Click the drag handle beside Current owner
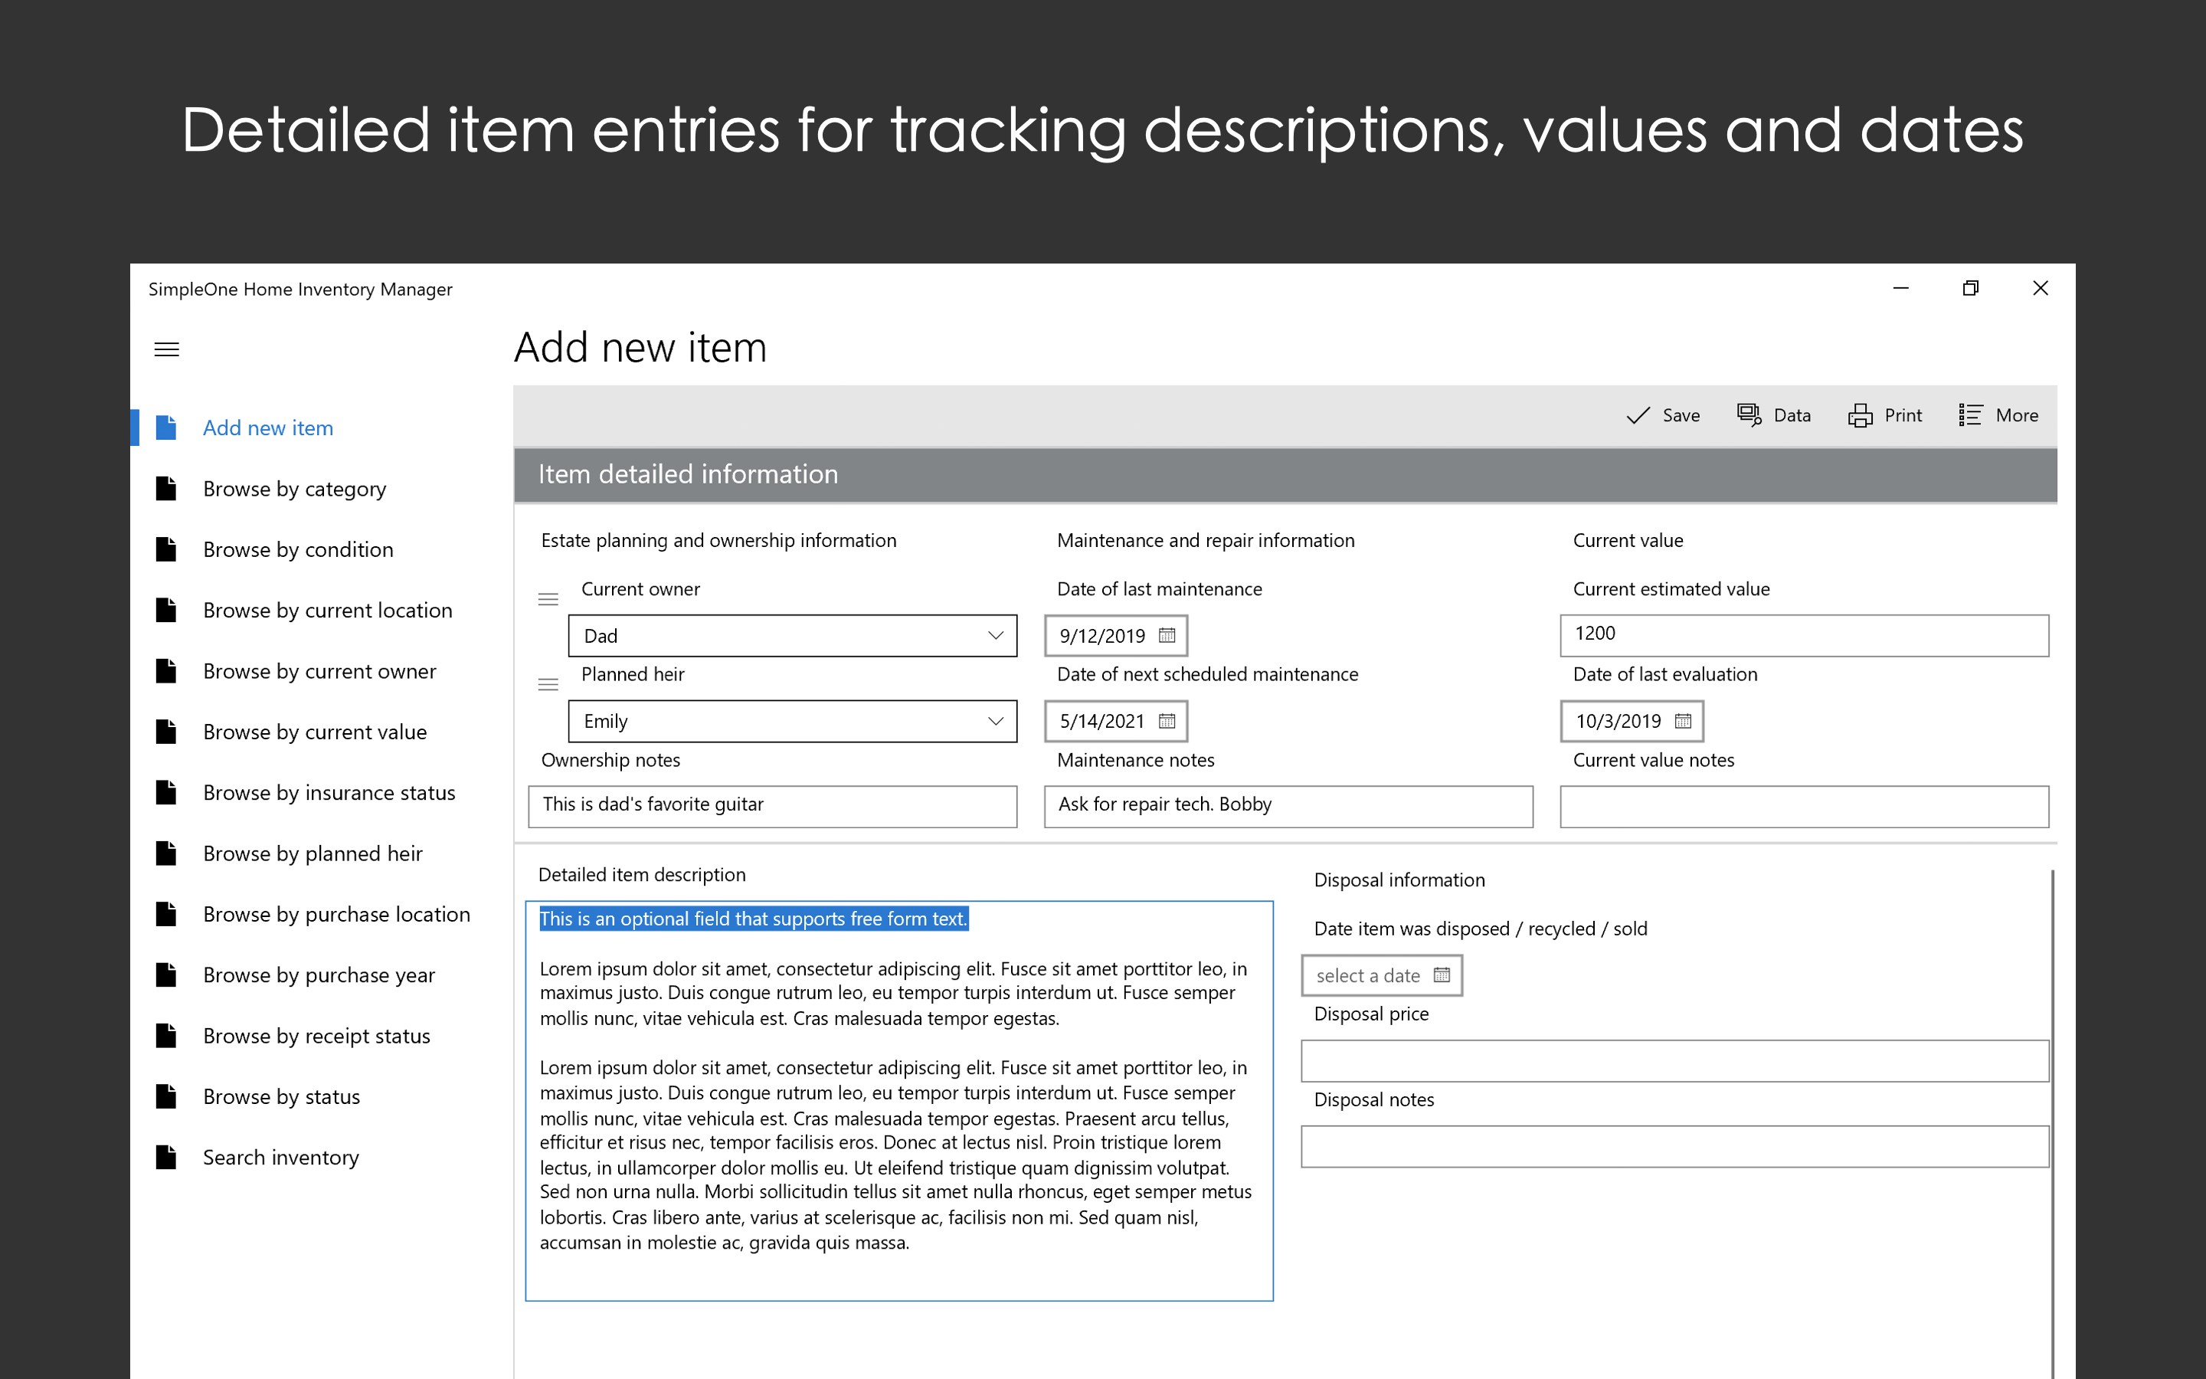The width and height of the screenshot is (2206, 1379). pyautogui.click(x=547, y=598)
